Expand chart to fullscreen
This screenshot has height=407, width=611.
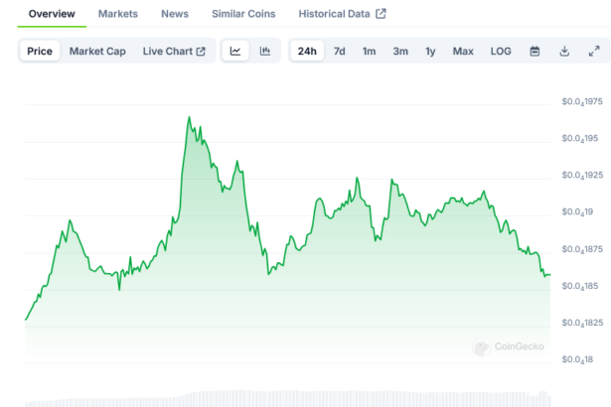point(594,52)
